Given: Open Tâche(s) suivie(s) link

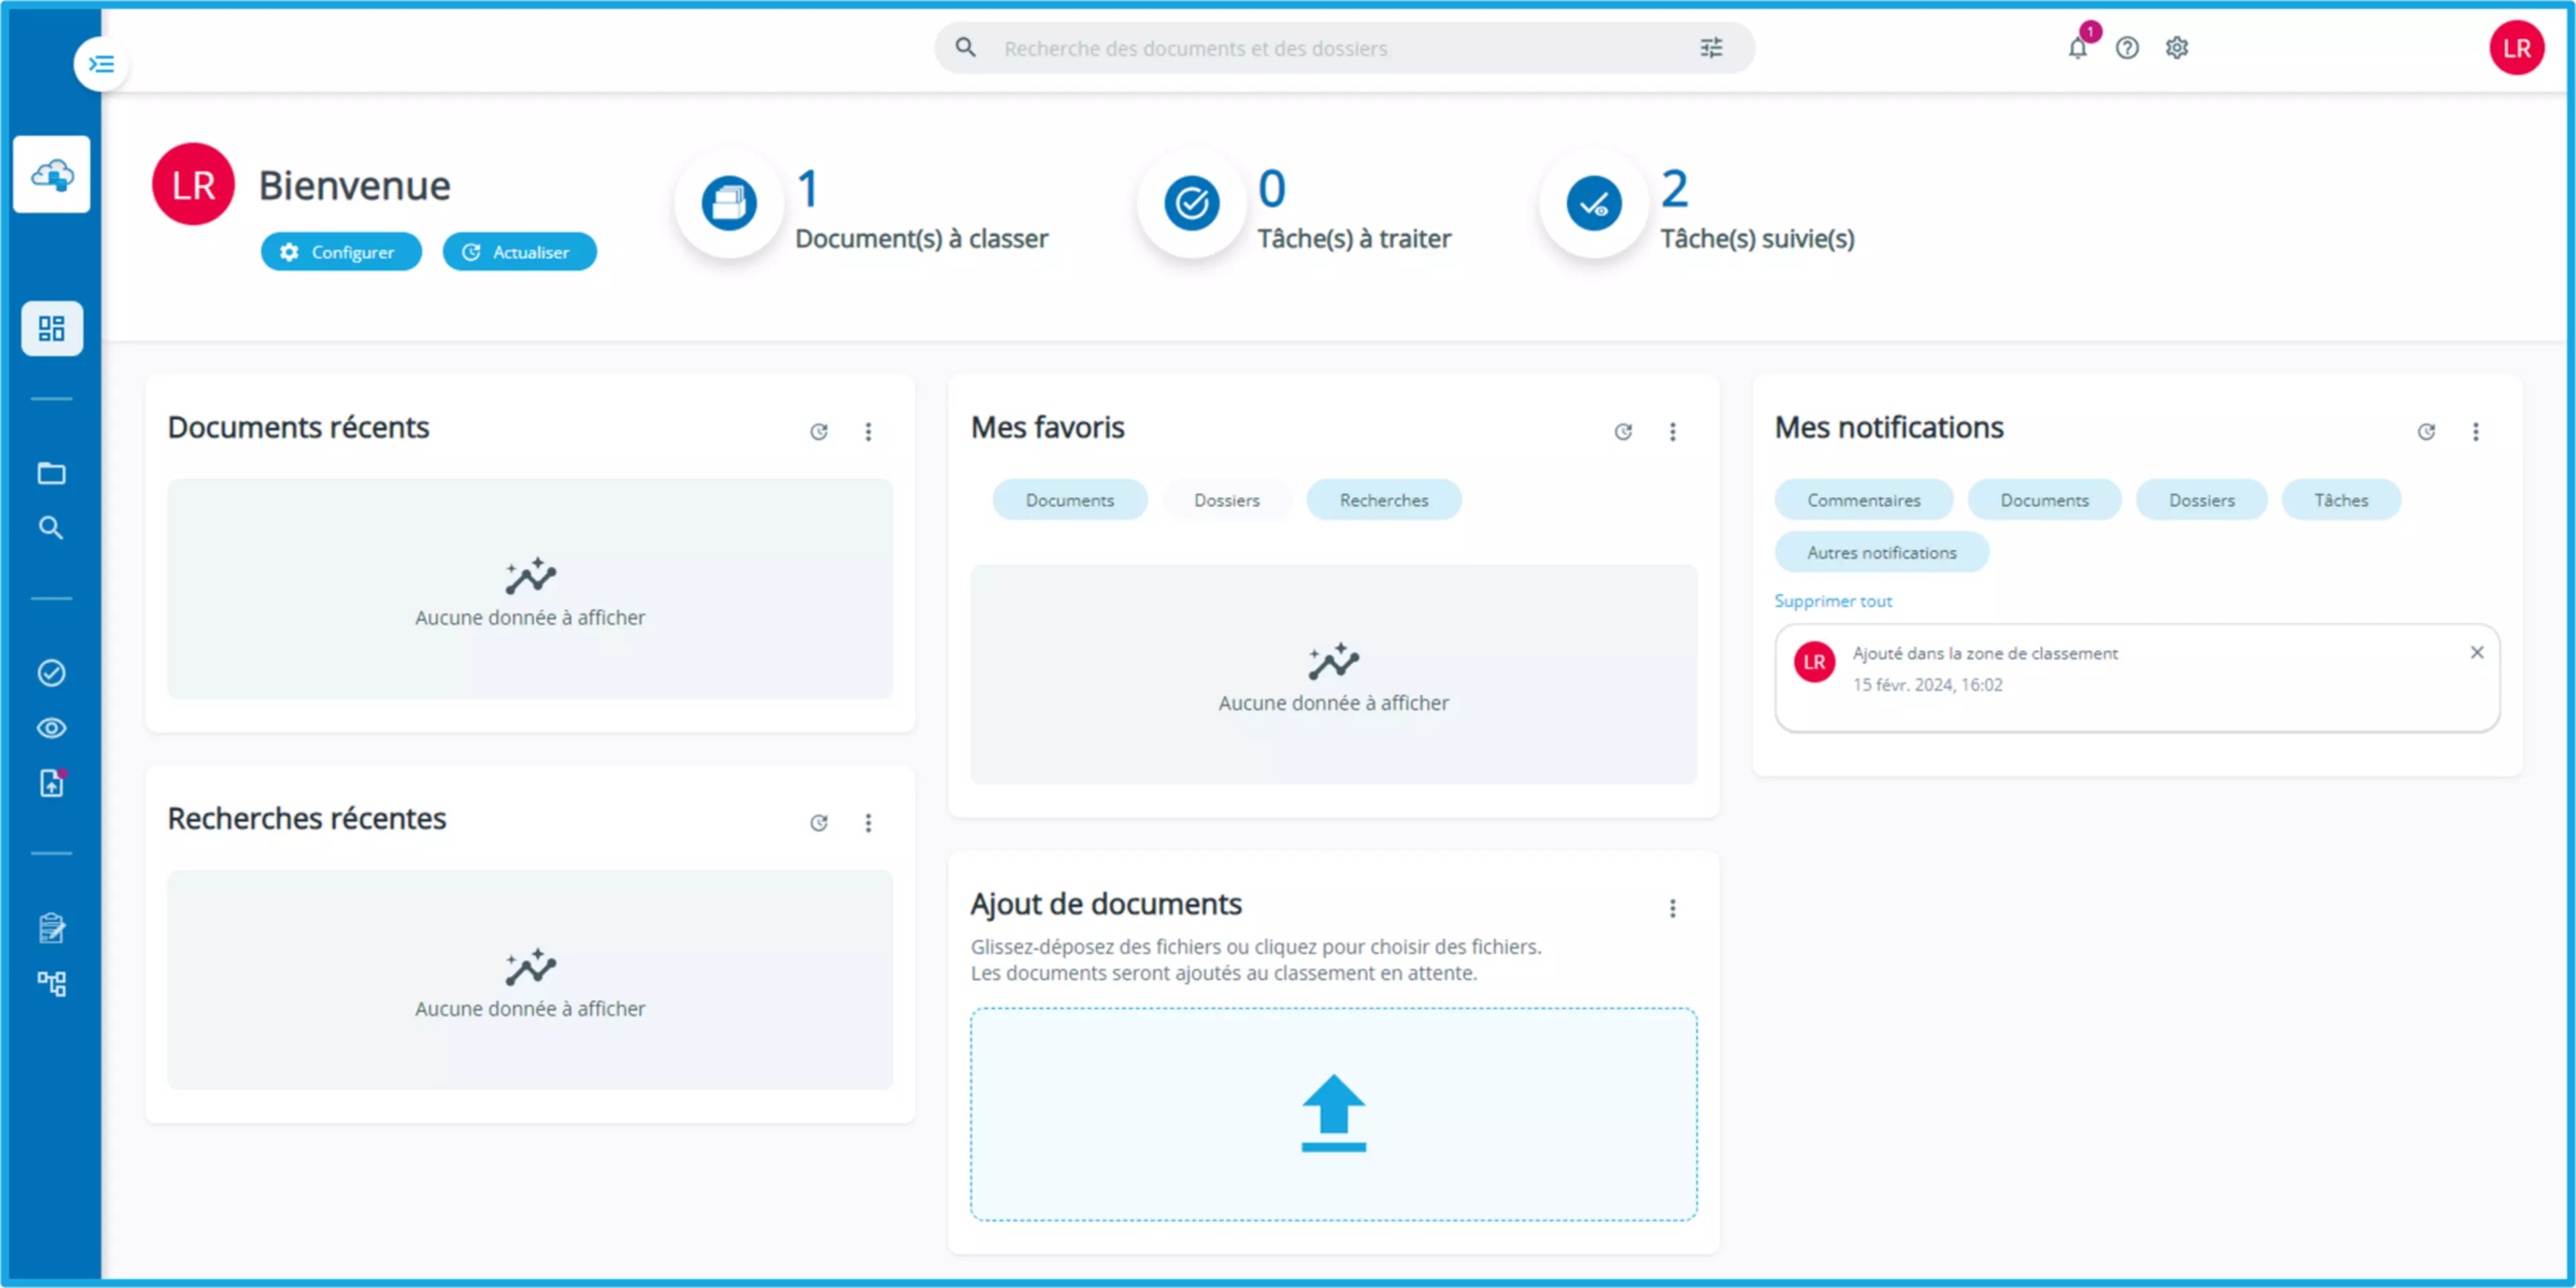Looking at the screenshot, I should [1757, 239].
